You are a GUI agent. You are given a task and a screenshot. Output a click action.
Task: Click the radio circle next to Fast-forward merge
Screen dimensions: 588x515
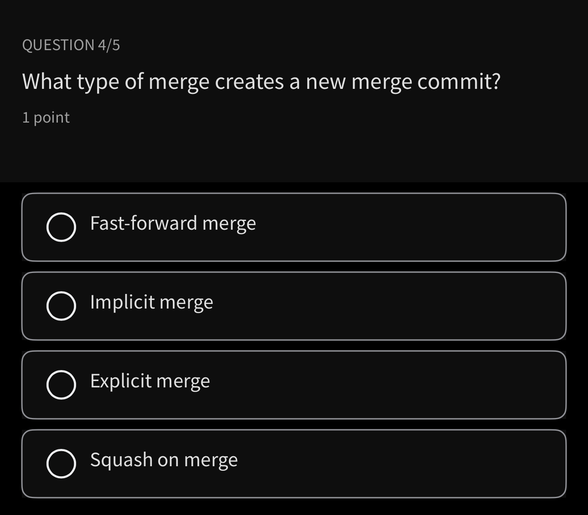[x=61, y=227]
